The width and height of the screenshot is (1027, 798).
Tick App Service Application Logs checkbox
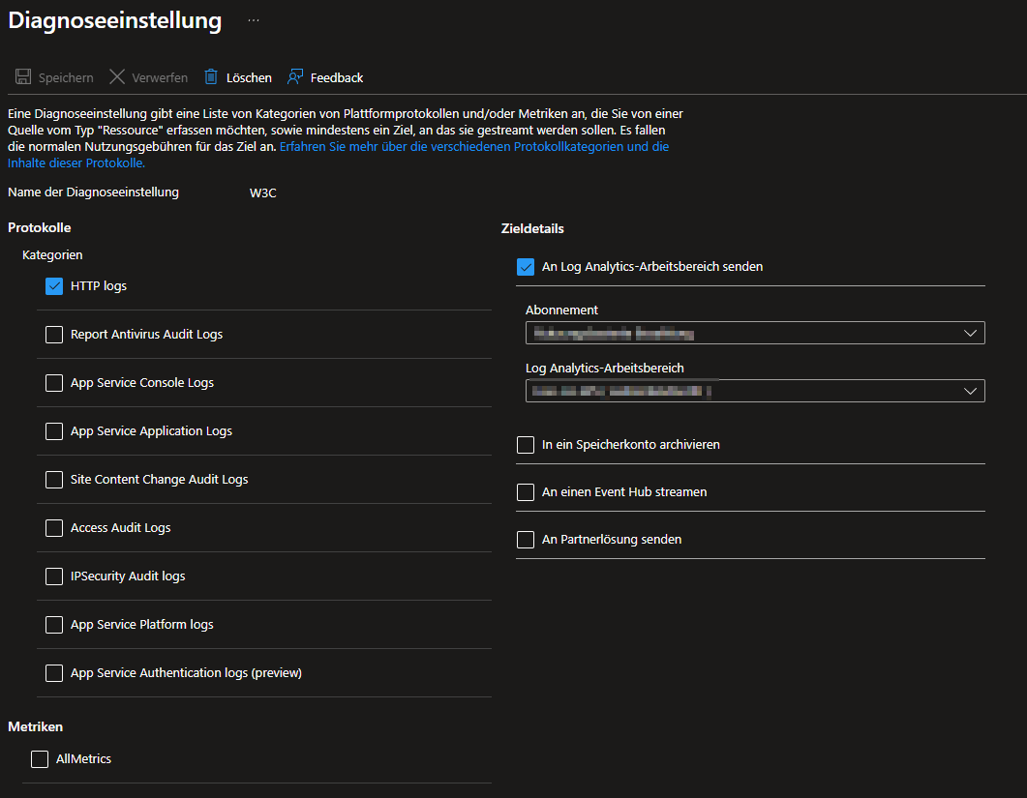[x=54, y=431]
